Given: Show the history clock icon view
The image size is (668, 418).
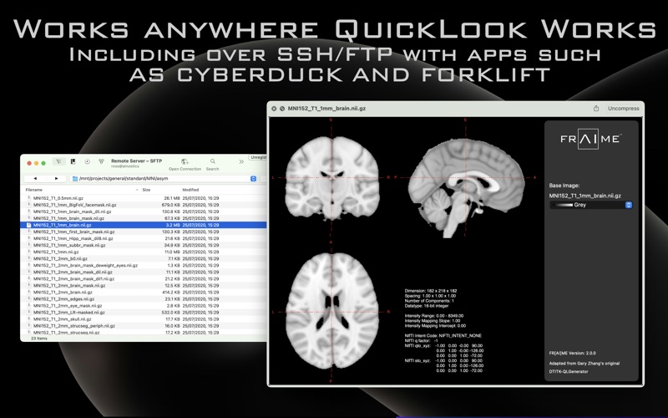Looking at the screenshot, I should (x=87, y=161).
